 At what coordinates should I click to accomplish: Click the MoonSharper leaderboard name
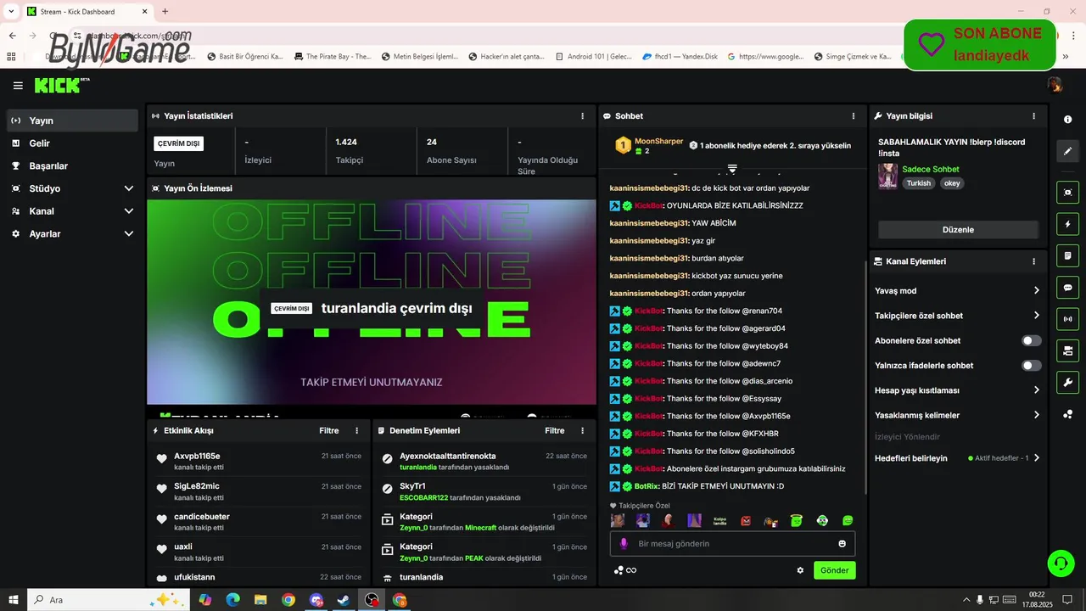coord(658,142)
